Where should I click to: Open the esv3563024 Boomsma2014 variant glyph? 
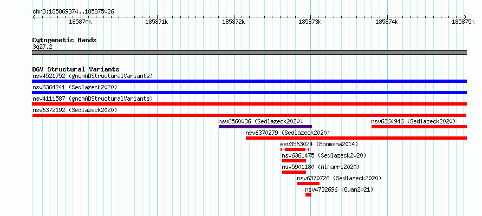pyautogui.click(x=295, y=149)
